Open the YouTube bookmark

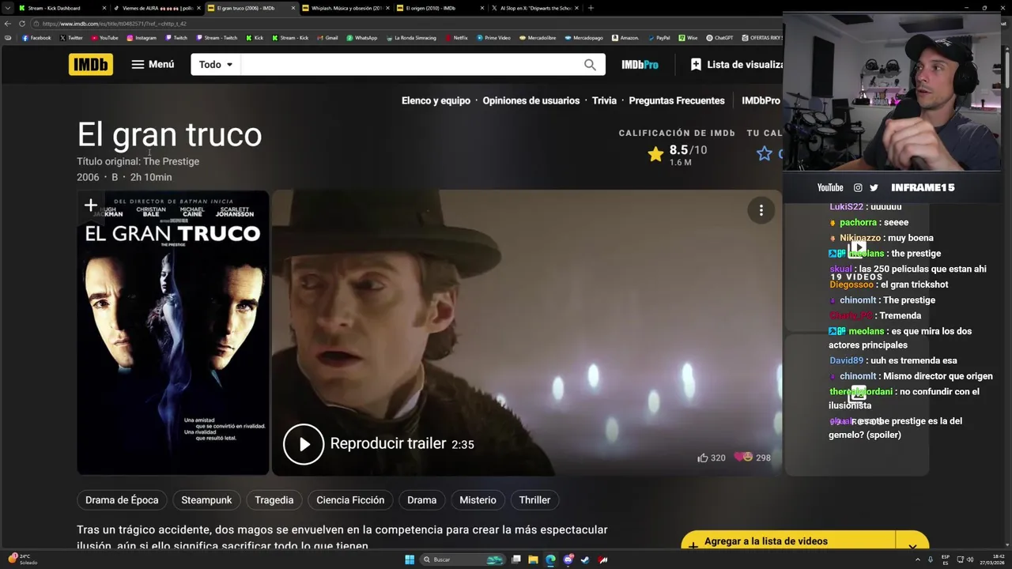[104, 38]
